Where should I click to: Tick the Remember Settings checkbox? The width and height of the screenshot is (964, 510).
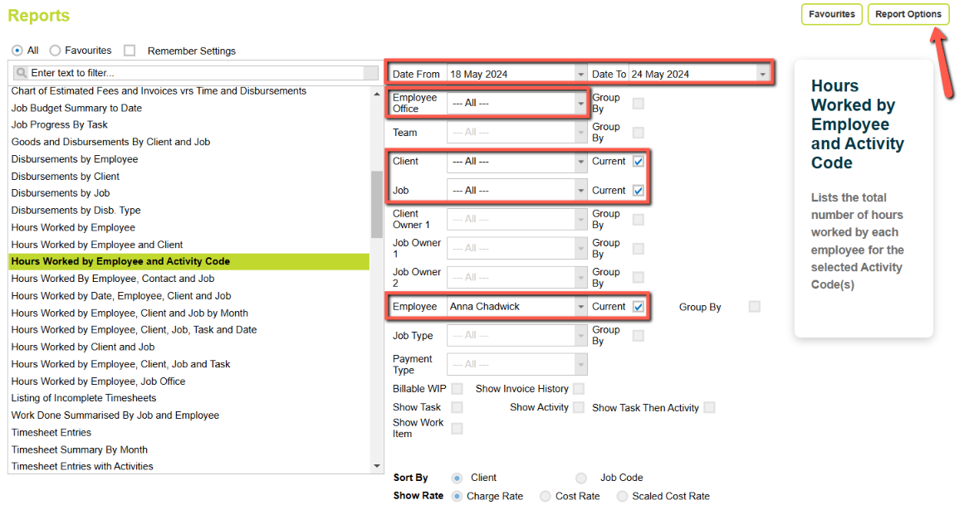tap(129, 51)
